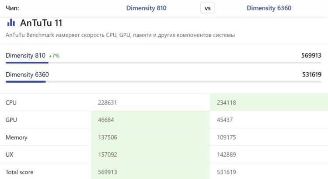Click the Dimensity 6360 score bar label
Viewport: 328px width, 179px height.
click(x=27, y=74)
